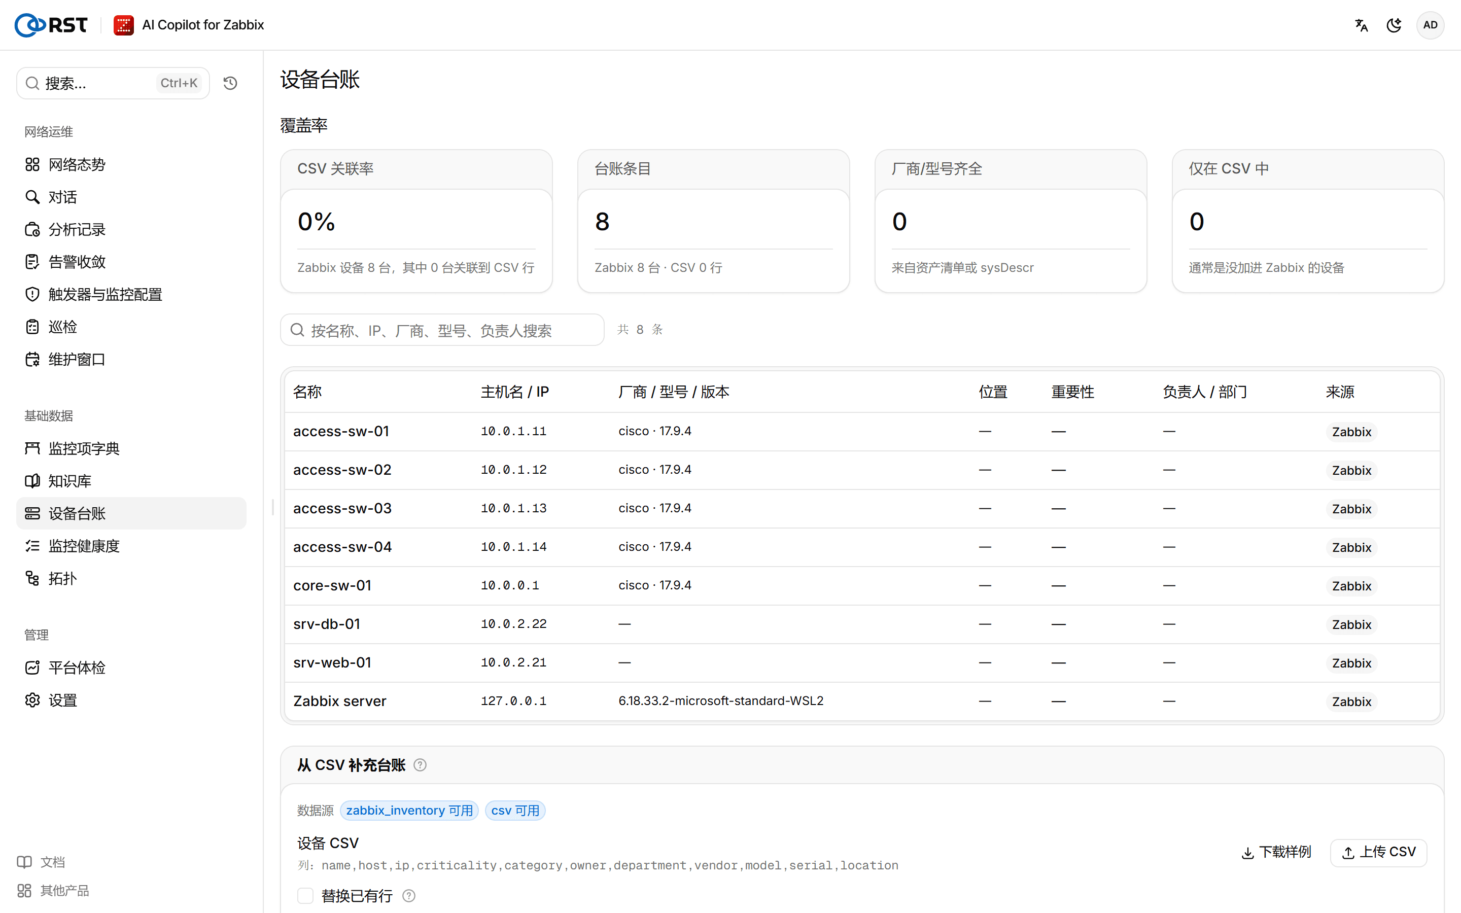Go to 分析记录 page
The width and height of the screenshot is (1461, 913).
(x=131, y=229)
